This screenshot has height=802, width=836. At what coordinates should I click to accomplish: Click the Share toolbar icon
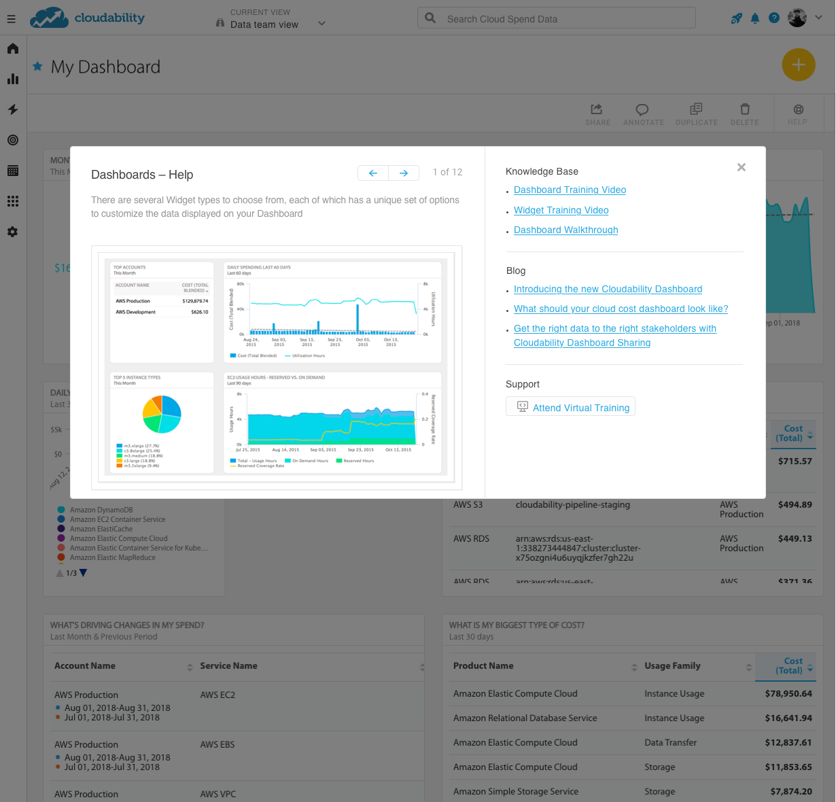point(597,114)
